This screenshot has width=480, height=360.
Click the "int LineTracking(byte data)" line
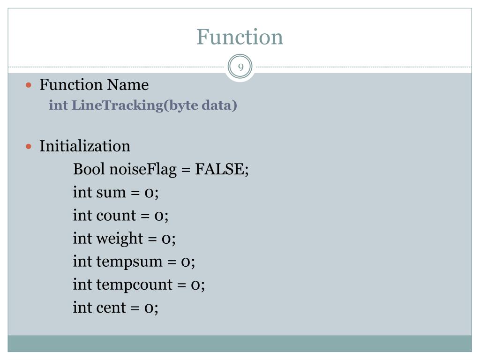pyautogui.click(x=143, y=105)
